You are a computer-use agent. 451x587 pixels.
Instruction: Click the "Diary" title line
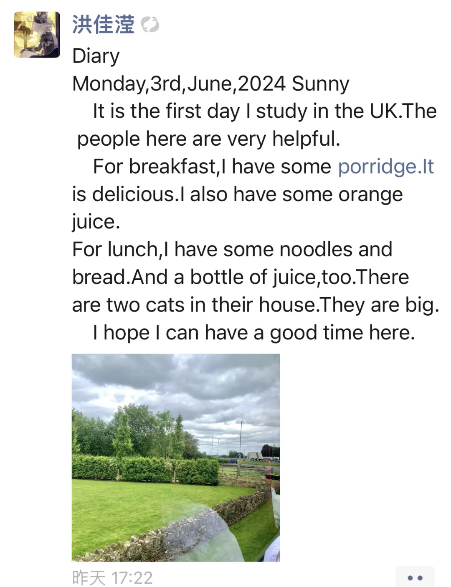(96, 56)
